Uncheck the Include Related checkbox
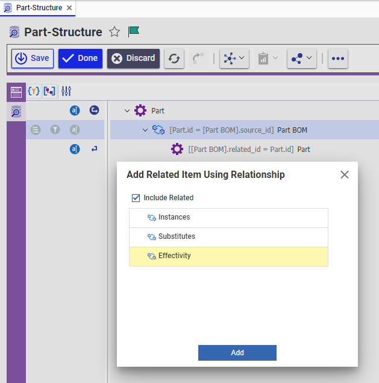 coord(136,198)
